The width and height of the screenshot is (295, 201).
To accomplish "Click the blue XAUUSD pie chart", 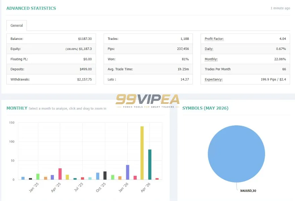I will [237, 154].
